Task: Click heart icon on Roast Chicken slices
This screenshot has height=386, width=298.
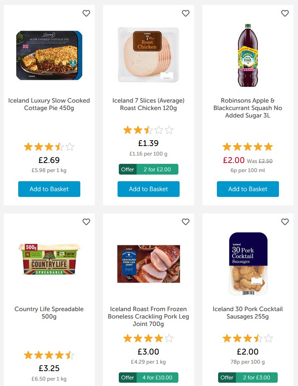Action: [x=185, y=14]
